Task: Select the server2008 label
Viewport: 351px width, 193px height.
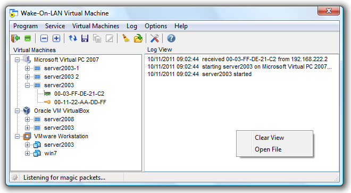Action: pos(59,119)
